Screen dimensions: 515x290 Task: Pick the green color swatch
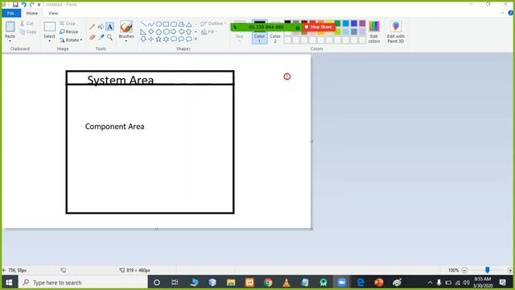[x=337, y=23]
